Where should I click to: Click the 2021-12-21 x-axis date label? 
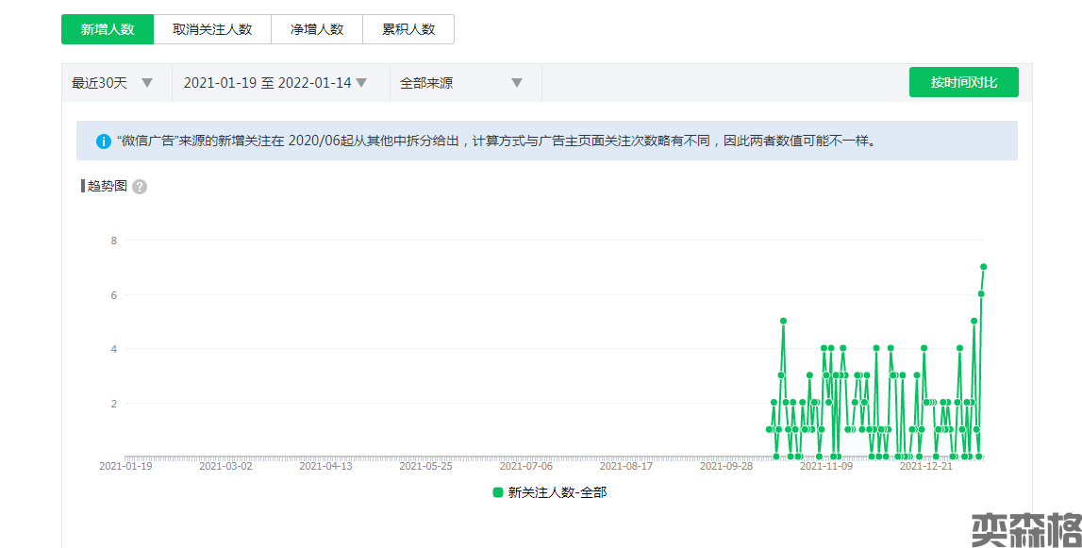pyautogui.click(x=926, y=466)
